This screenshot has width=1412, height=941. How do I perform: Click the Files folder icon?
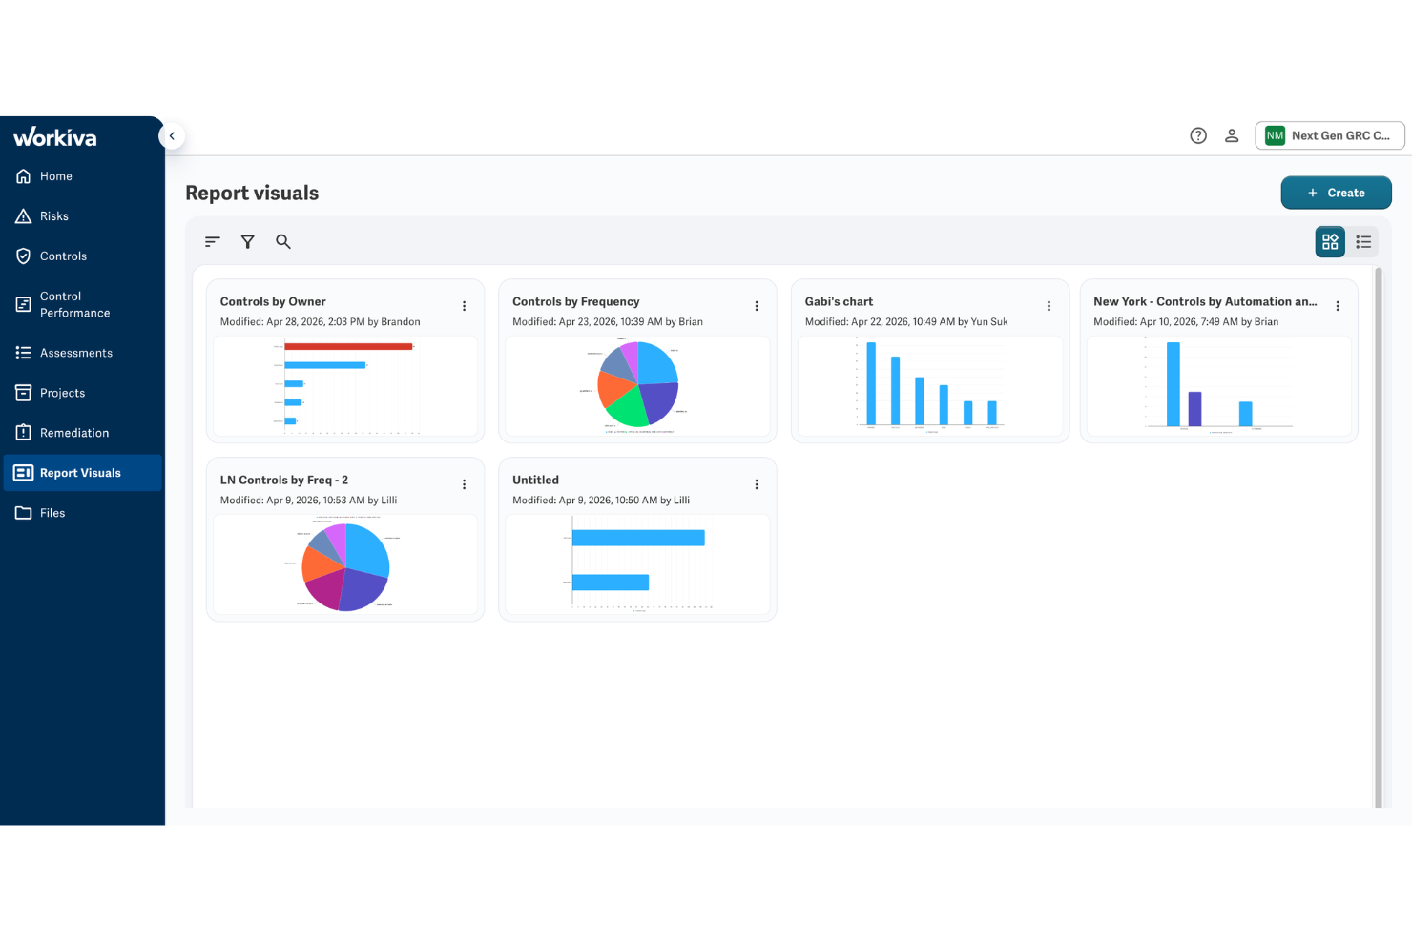click(x=24, y=513)
